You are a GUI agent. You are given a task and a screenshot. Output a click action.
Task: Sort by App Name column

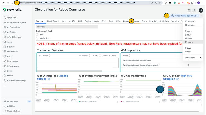click(x=44, y=55)
